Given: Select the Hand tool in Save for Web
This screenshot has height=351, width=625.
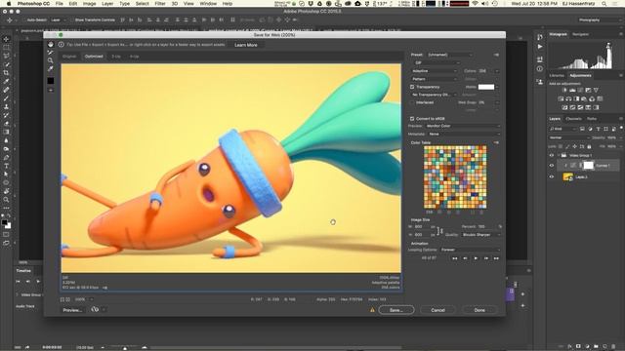Looking at the screenshot, I should pos(51,45).
